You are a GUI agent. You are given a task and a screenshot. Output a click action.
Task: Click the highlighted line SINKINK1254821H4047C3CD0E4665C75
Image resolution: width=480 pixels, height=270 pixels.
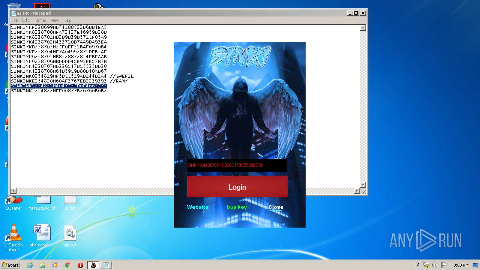pyautogui.click(x=59, y=86)
